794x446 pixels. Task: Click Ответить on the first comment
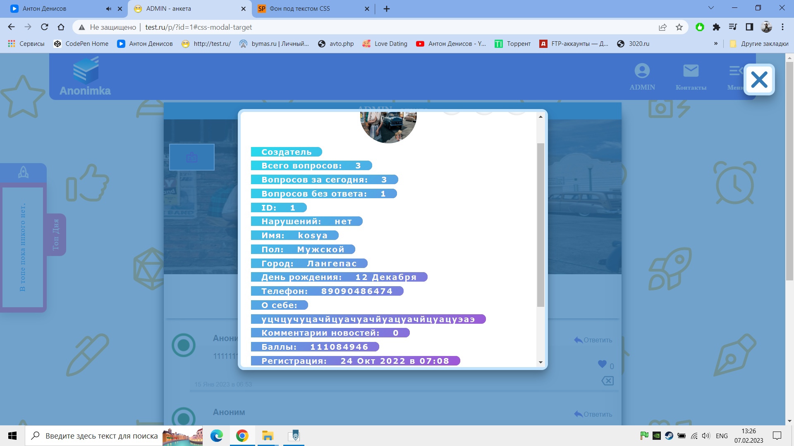[593, 340]
